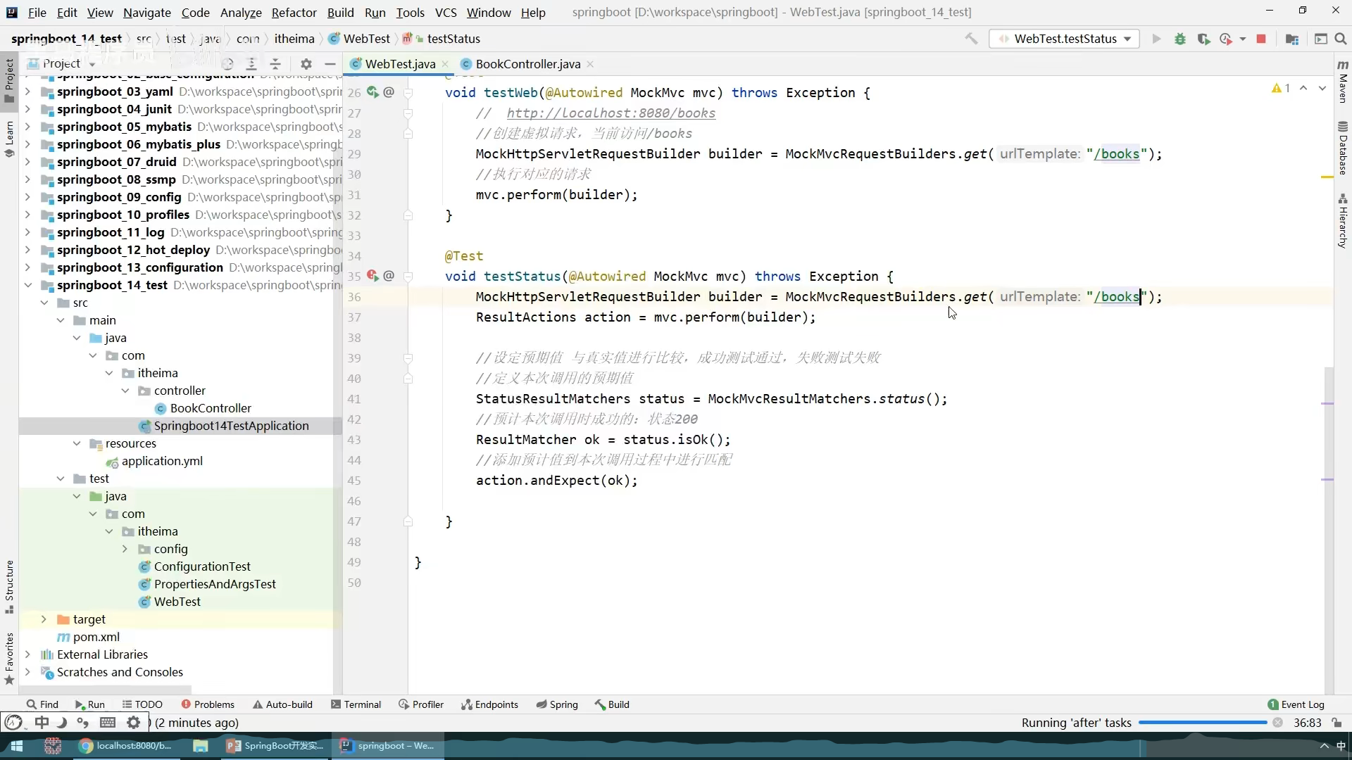The height and width of the screenshot is (760, 1352).
Task: Open Project Structure icon in toolbar
Action: [1291, 39]
